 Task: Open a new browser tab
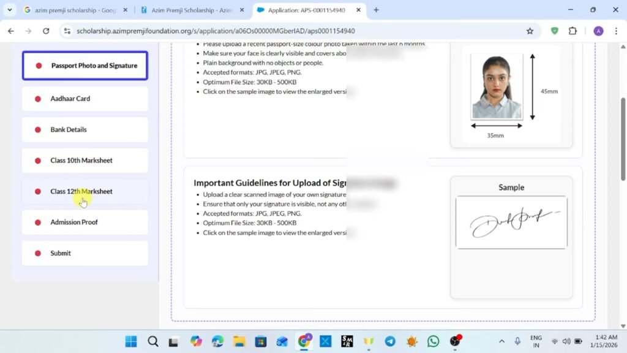point(376,10)
